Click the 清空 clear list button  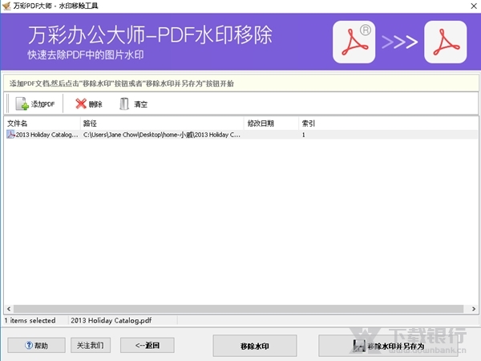click(x=133, y=104)
